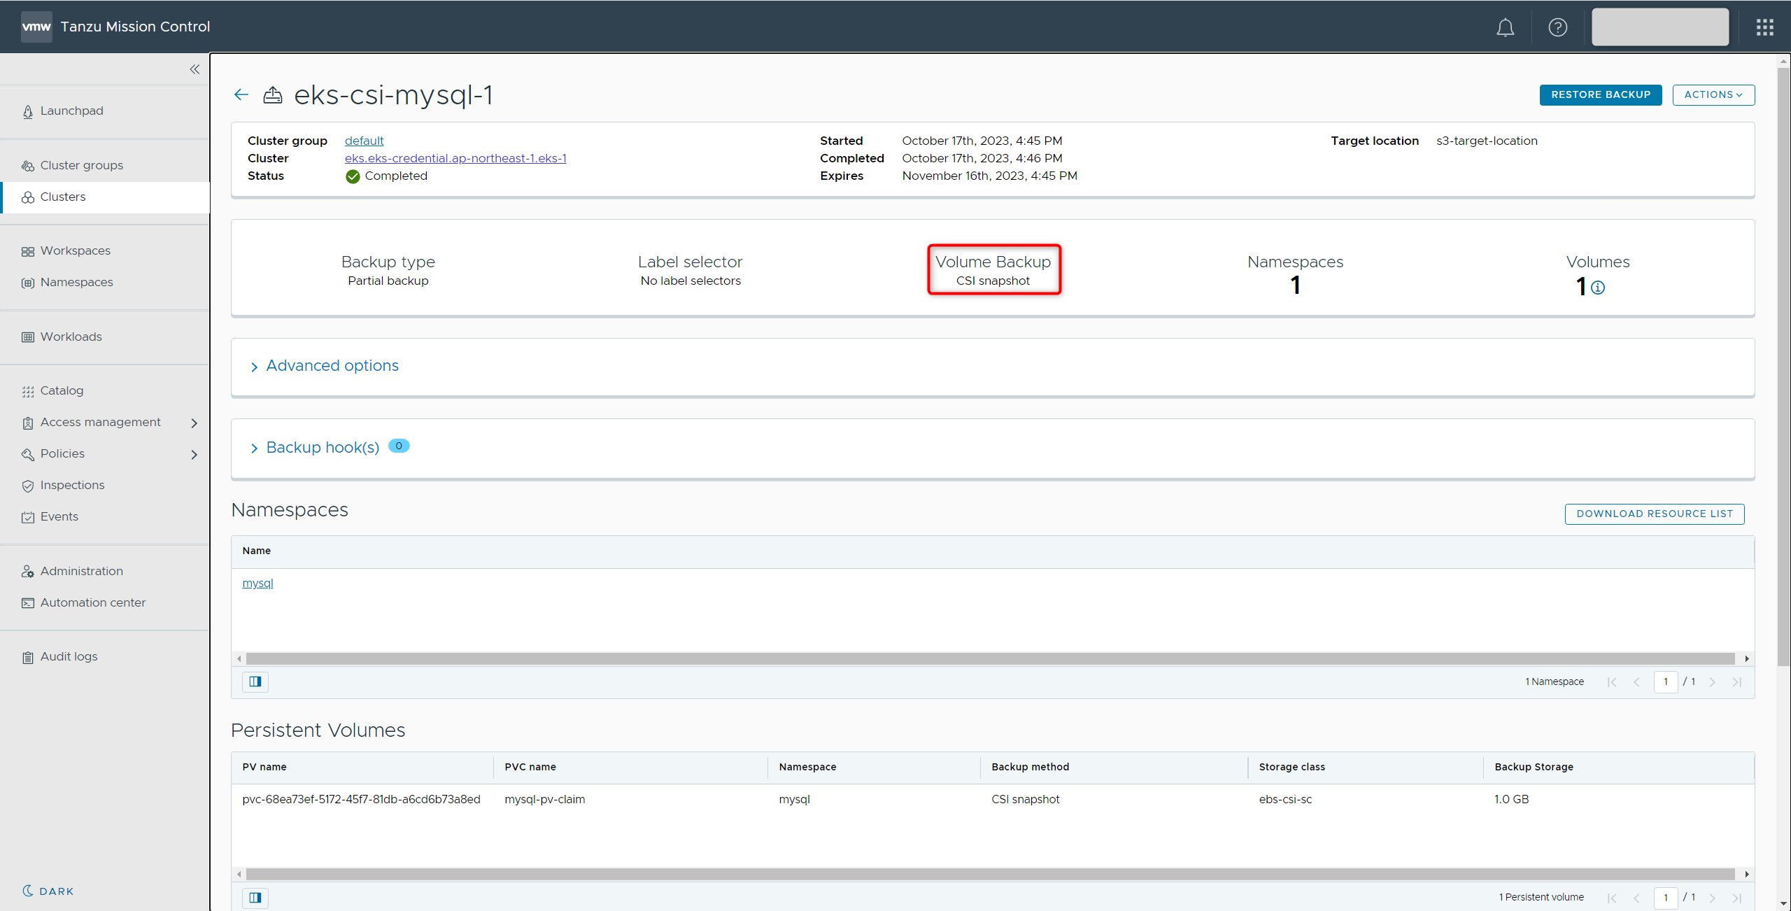The image size is (1791, 911).
Task: Click the info icon beside Volumes count
Action: [1598, 288]
